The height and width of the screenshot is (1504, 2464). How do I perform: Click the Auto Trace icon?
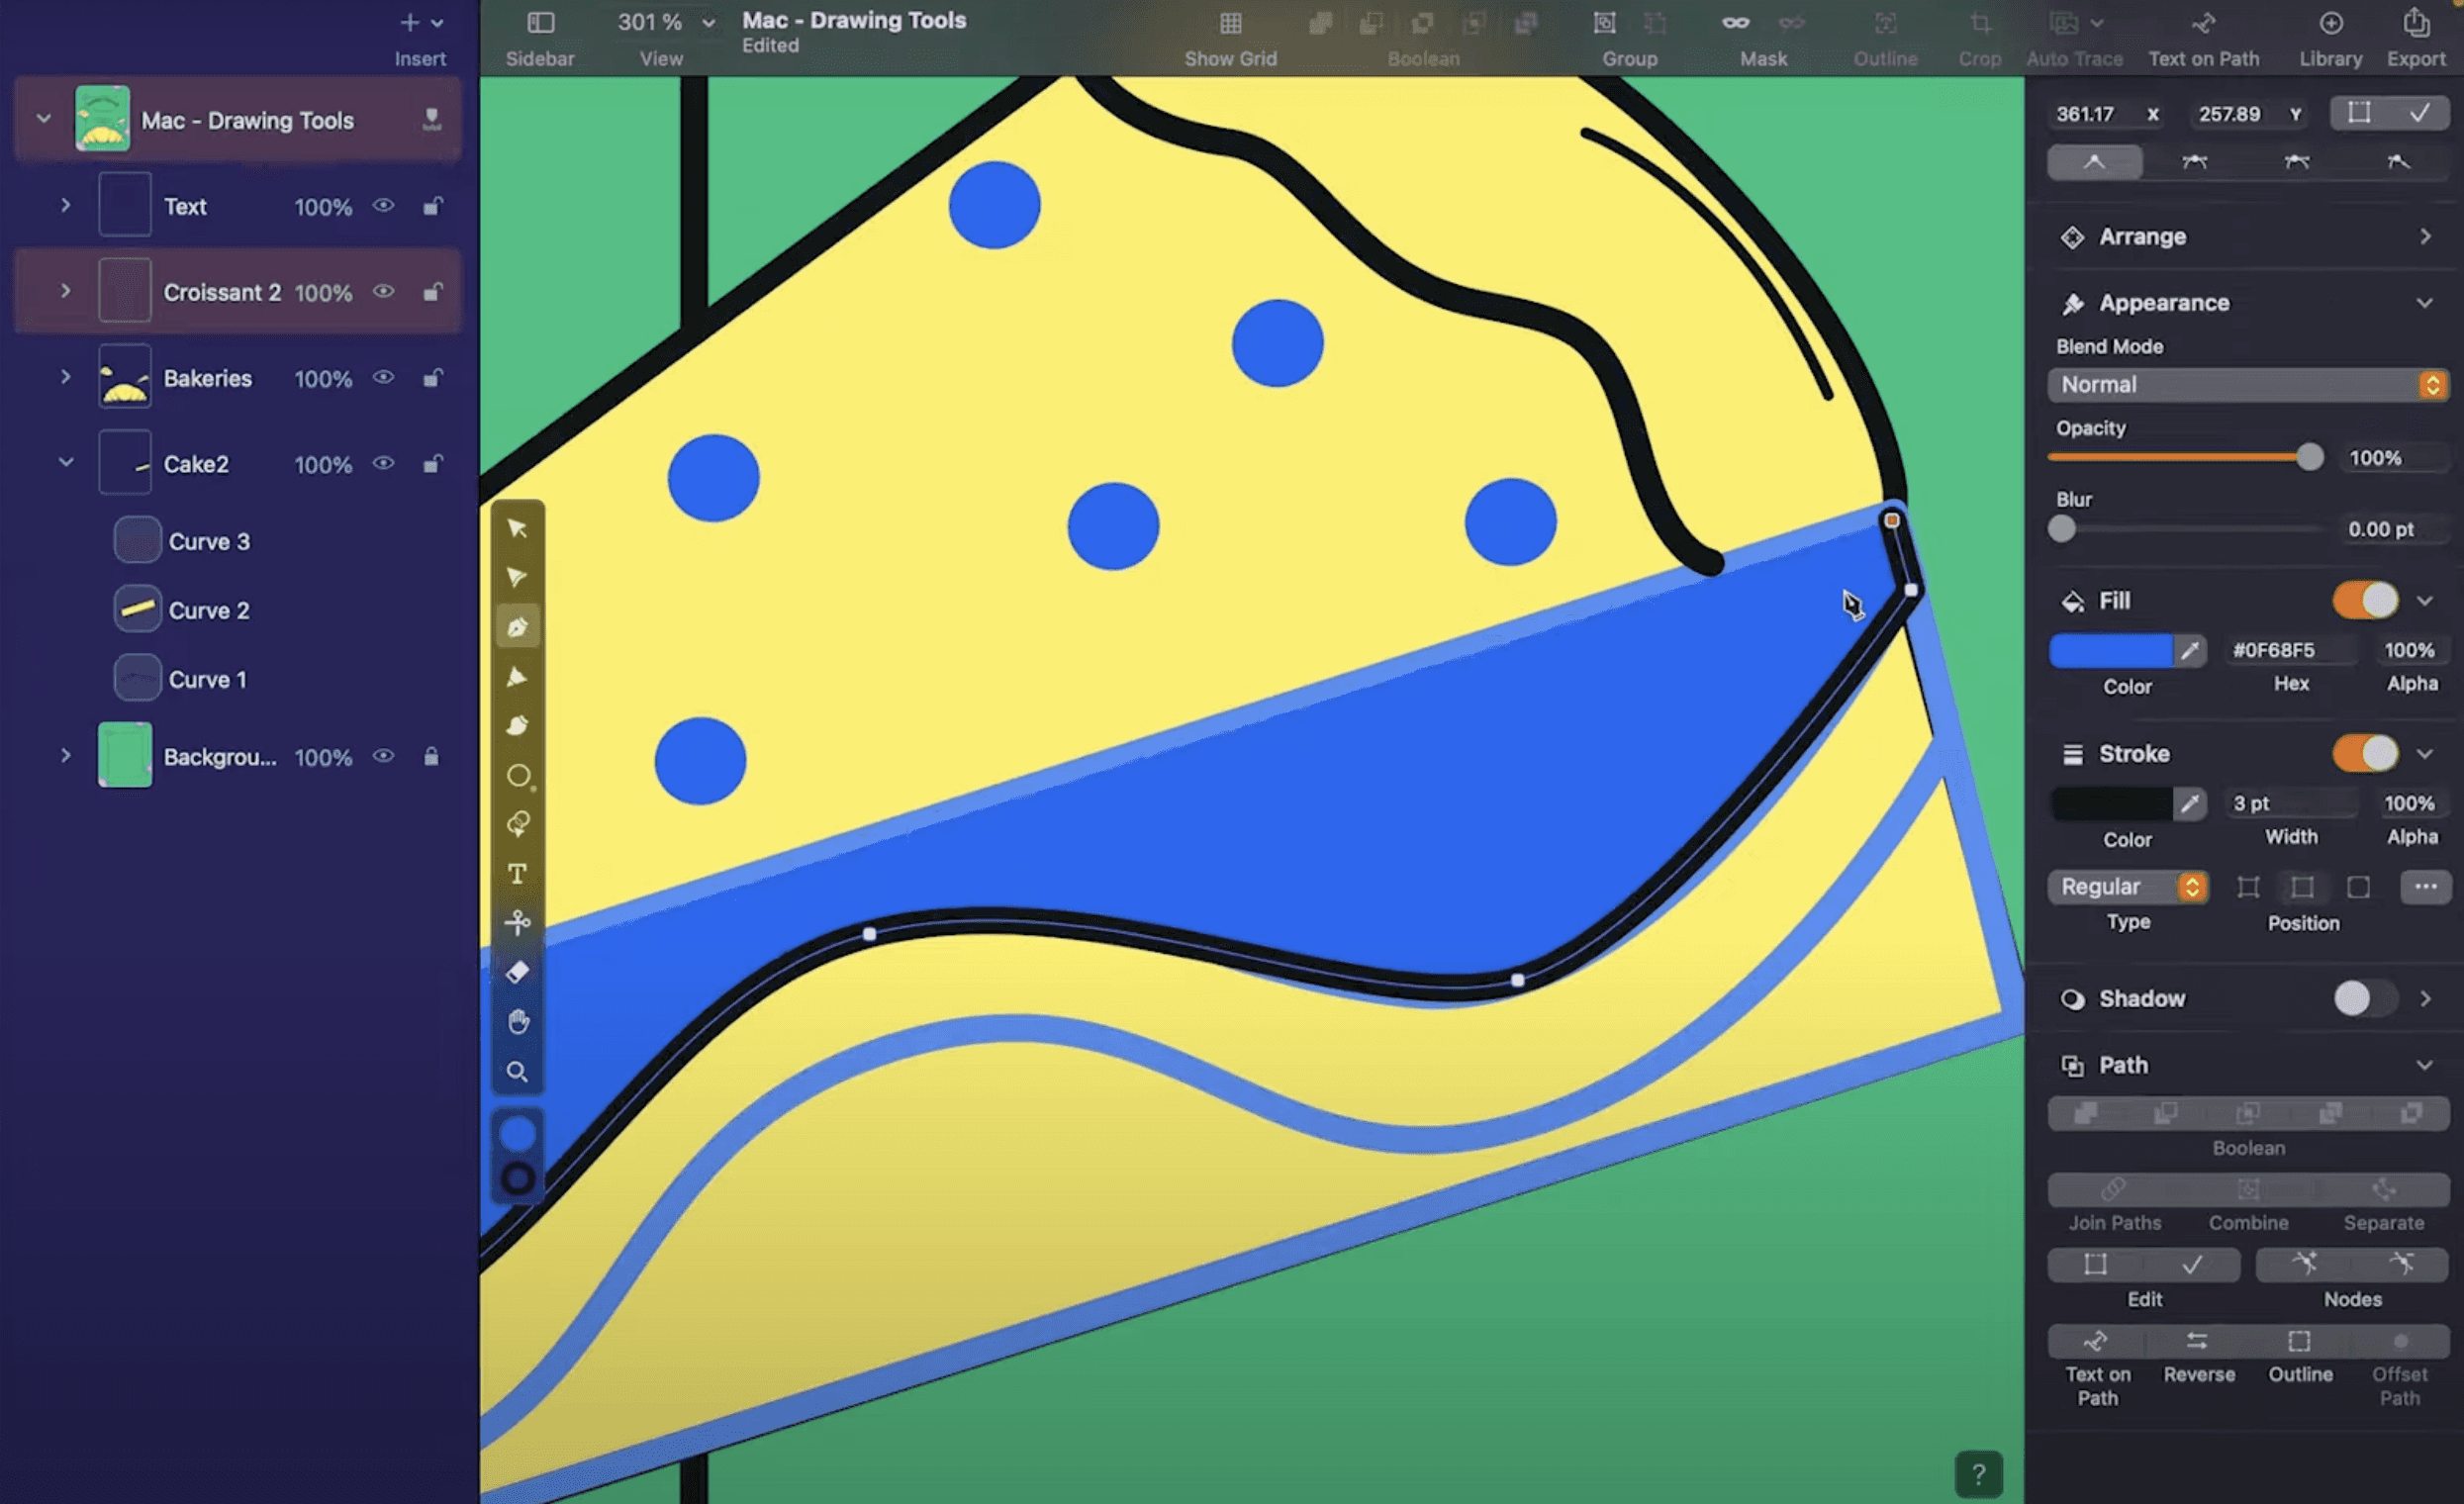click(x=2064, y=23)
